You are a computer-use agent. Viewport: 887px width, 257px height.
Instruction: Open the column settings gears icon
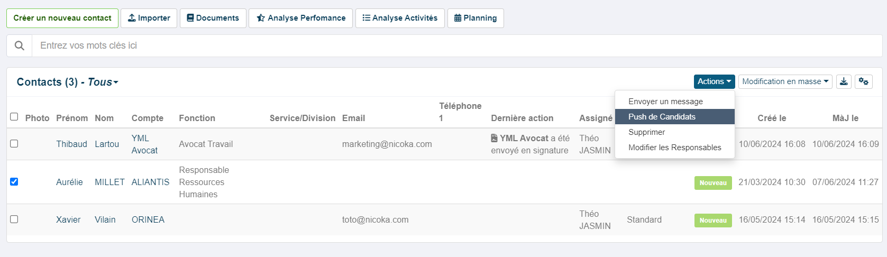863,81
